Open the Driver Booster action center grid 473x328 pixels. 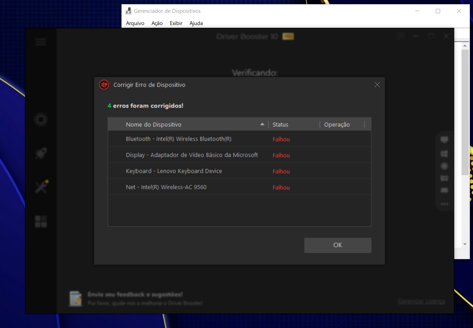pyautogui.click(x=41, y=221)
